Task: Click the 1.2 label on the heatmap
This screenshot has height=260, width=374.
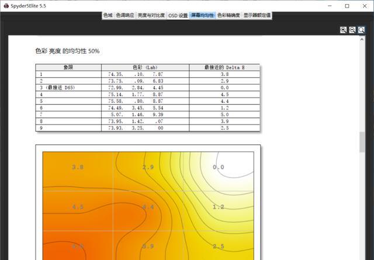Action: [x=218, y=207]
